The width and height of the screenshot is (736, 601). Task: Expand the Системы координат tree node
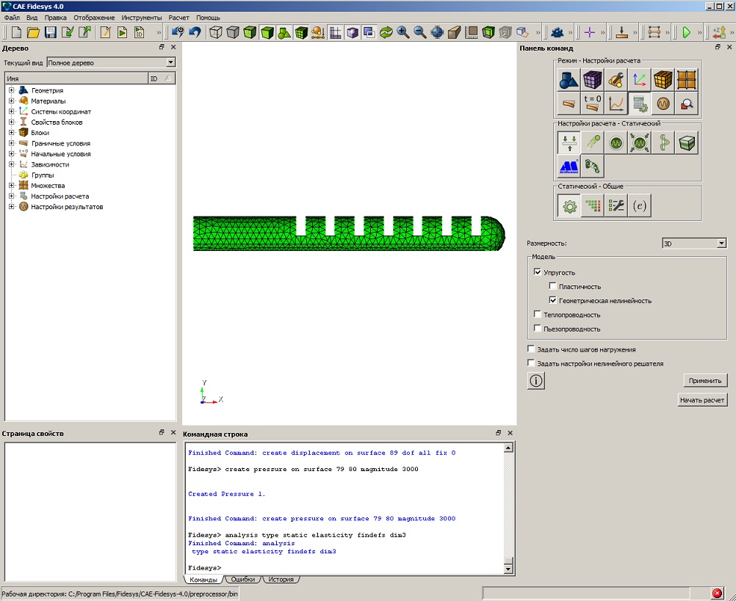12,111
